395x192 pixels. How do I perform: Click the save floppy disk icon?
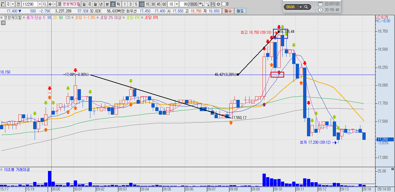tap(213, 4)
